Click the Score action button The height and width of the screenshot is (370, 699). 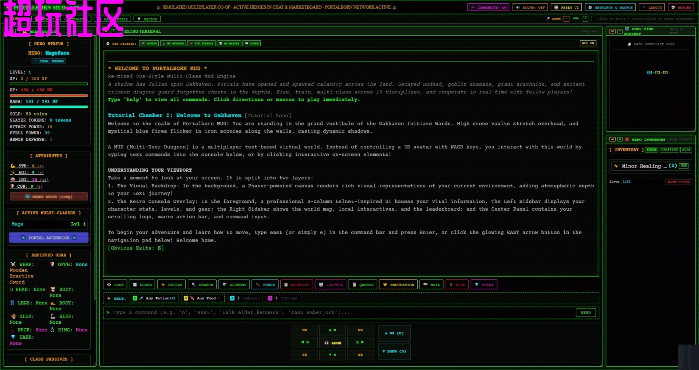142,285
